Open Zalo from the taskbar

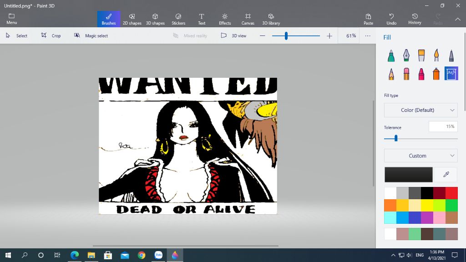pyautogui.click(x=158, y=255)
